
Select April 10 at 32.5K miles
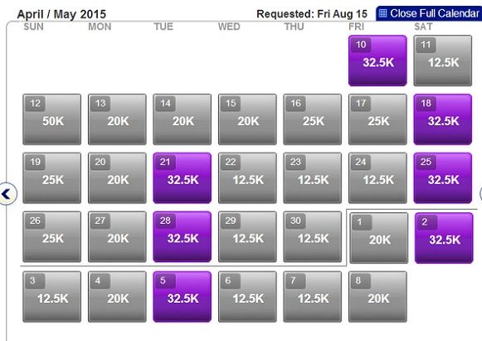(377, 61)
